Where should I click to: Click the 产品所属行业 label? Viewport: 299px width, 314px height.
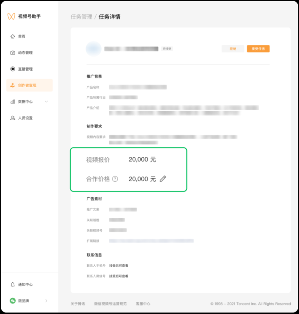point(96,97)
